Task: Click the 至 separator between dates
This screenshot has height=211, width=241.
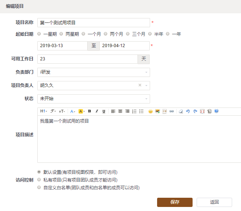Action: pos(94,46)
